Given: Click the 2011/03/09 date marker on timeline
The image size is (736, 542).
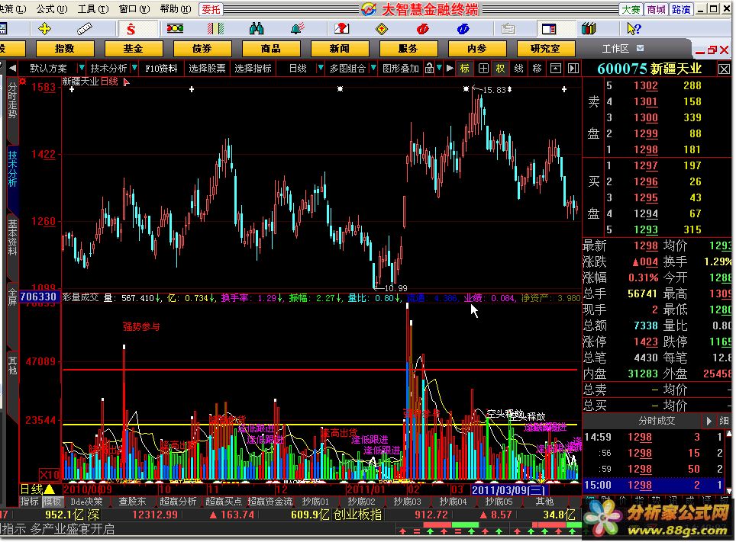Looking at the screenshot, I should coord(508,490).
